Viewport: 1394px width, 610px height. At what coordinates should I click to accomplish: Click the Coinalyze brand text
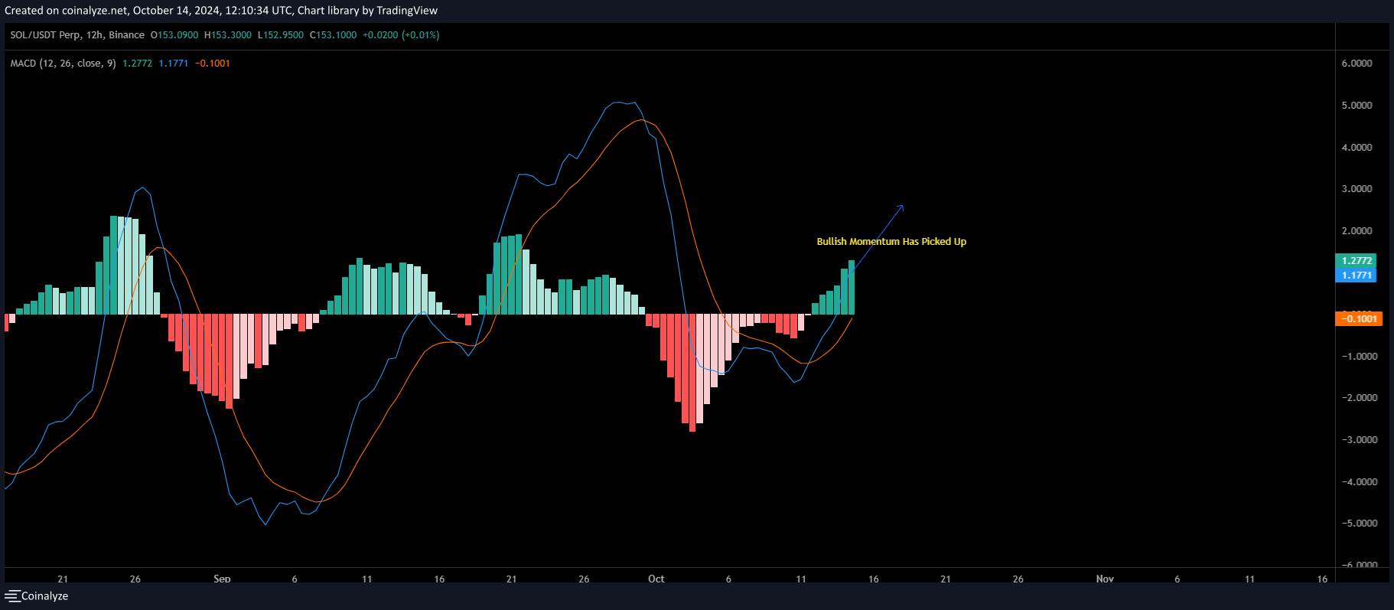coord(44,596)
